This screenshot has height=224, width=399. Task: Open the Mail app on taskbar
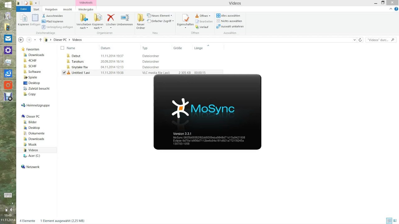point(8,39)
